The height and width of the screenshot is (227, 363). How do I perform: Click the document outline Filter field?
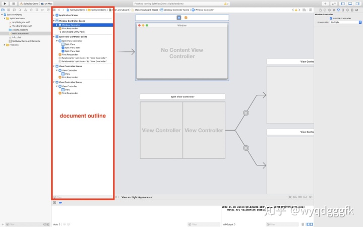(83, 197)
